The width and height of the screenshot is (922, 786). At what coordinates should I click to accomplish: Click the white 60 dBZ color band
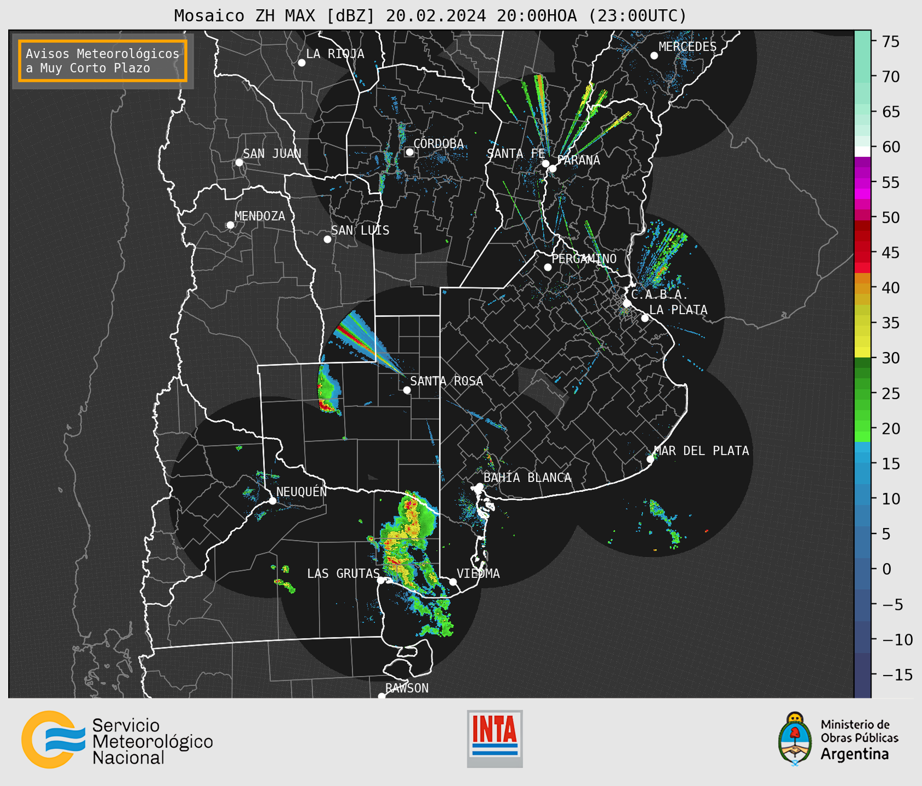(x=862, y=151)
